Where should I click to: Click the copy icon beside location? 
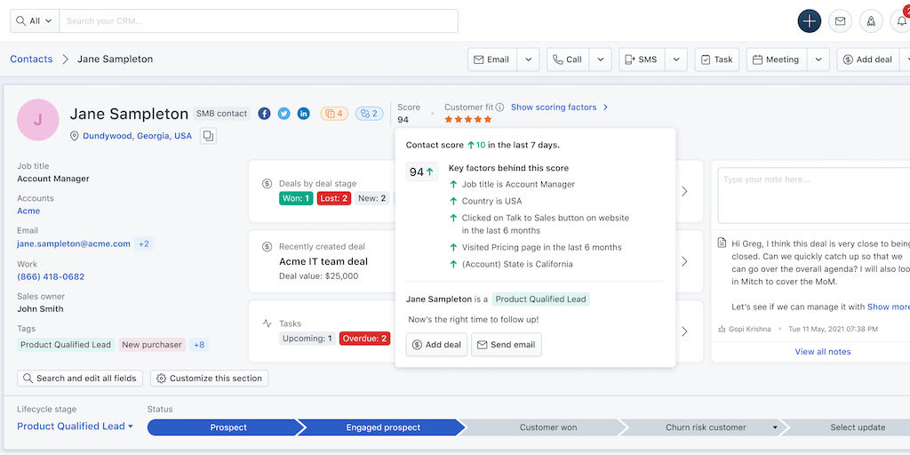tap(207, 136)
